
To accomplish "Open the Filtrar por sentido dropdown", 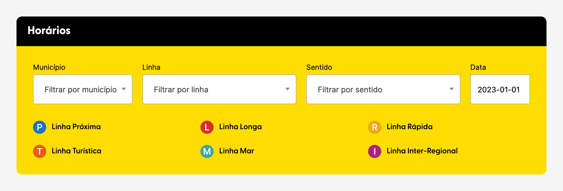I will pyautogui.click(x=383, y=89).
